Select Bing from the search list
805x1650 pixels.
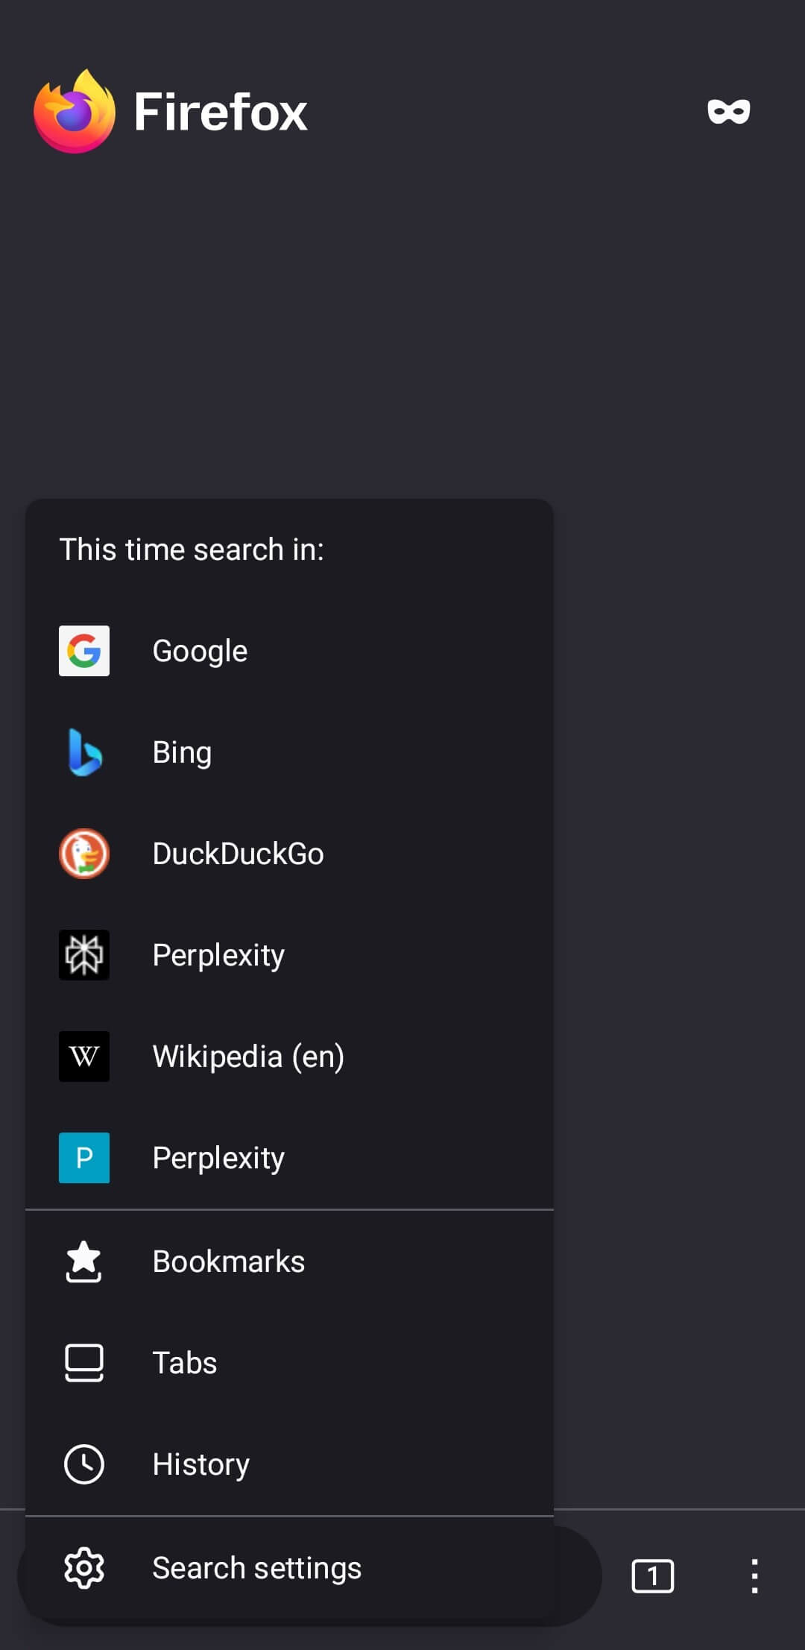(x=181, y=752)
